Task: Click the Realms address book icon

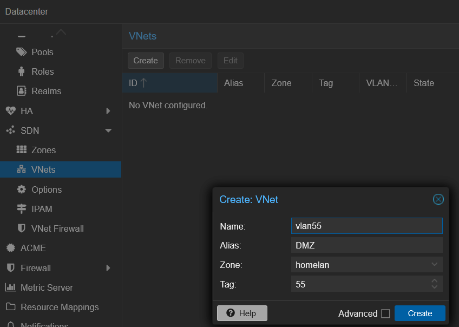Action: [x=22, y=91]
